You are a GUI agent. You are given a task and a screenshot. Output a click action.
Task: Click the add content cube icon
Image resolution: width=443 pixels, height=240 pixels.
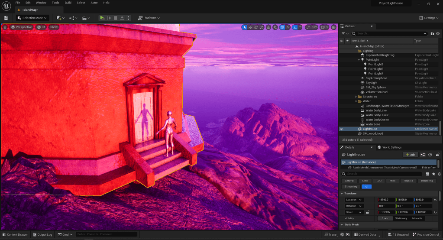tap(60, 18)
